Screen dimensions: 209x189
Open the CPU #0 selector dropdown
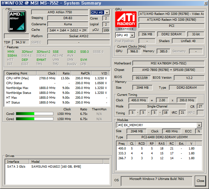[x=107, y=13]
